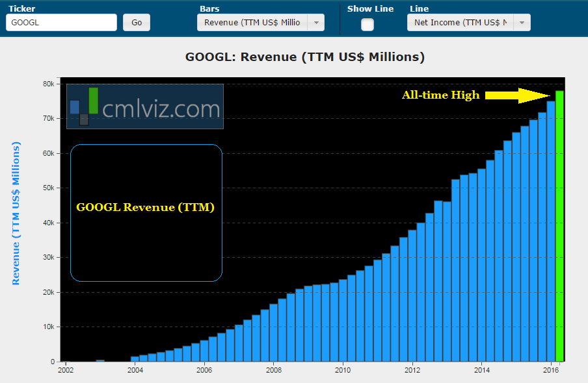Click the "70k" y-axis tick label
The height and width of the screenshot is (383, 588).
tap(49, 118)
